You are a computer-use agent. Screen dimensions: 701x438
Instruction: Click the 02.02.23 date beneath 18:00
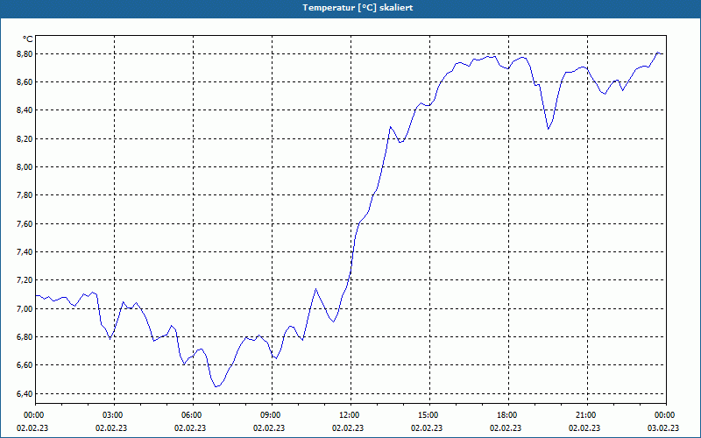click(506, 427)
